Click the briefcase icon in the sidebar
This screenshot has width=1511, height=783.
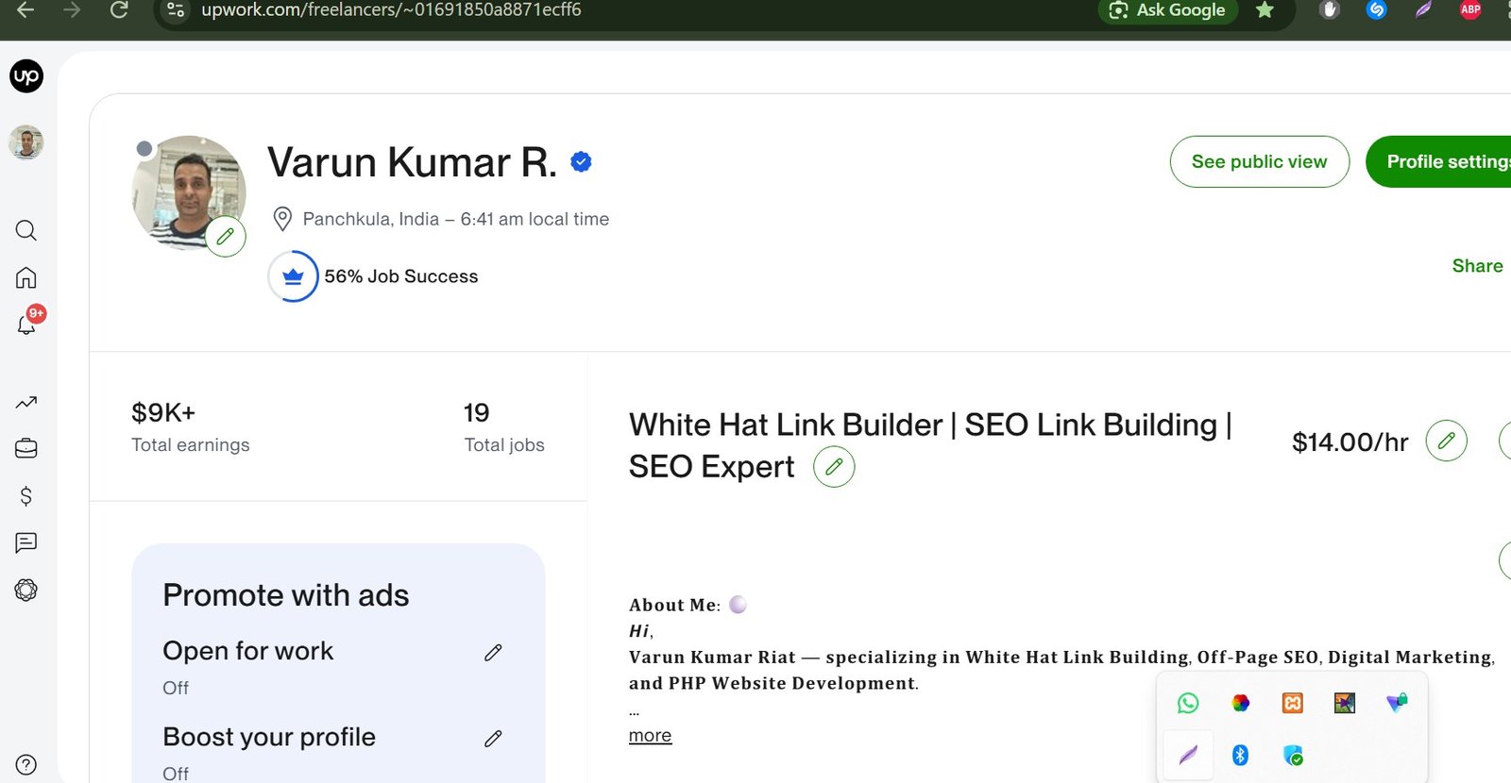coord(26,448)
